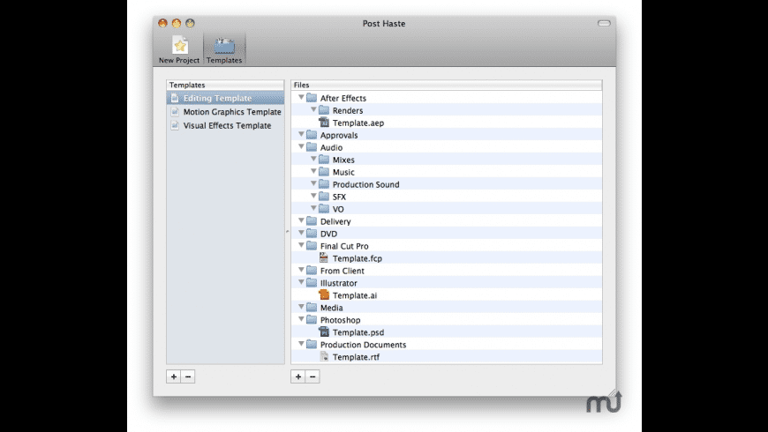Click the Illustrator folder icon
Screen dimensions: 768x432
coord(312,283)
